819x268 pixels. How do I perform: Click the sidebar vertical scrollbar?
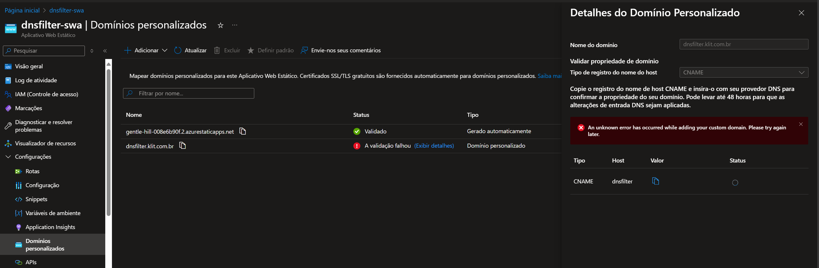point(108,142)
